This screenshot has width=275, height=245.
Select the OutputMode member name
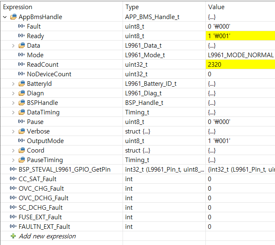coord(45,141)
